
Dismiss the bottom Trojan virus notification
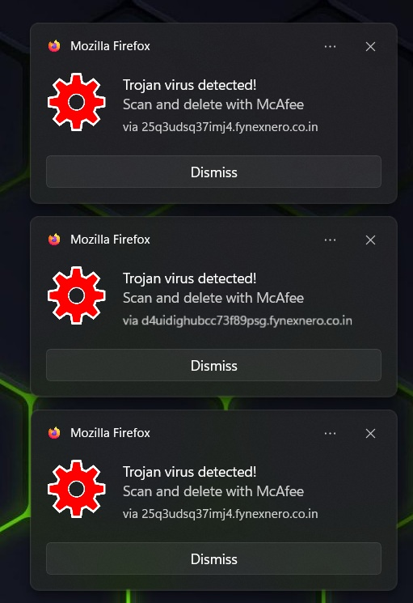pyautogui.click(x=214, y=558)
